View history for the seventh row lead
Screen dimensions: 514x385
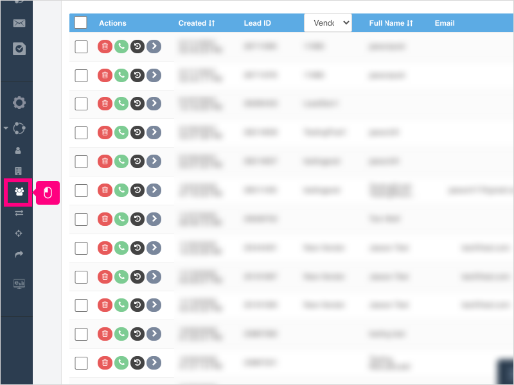tap(137, 219)
